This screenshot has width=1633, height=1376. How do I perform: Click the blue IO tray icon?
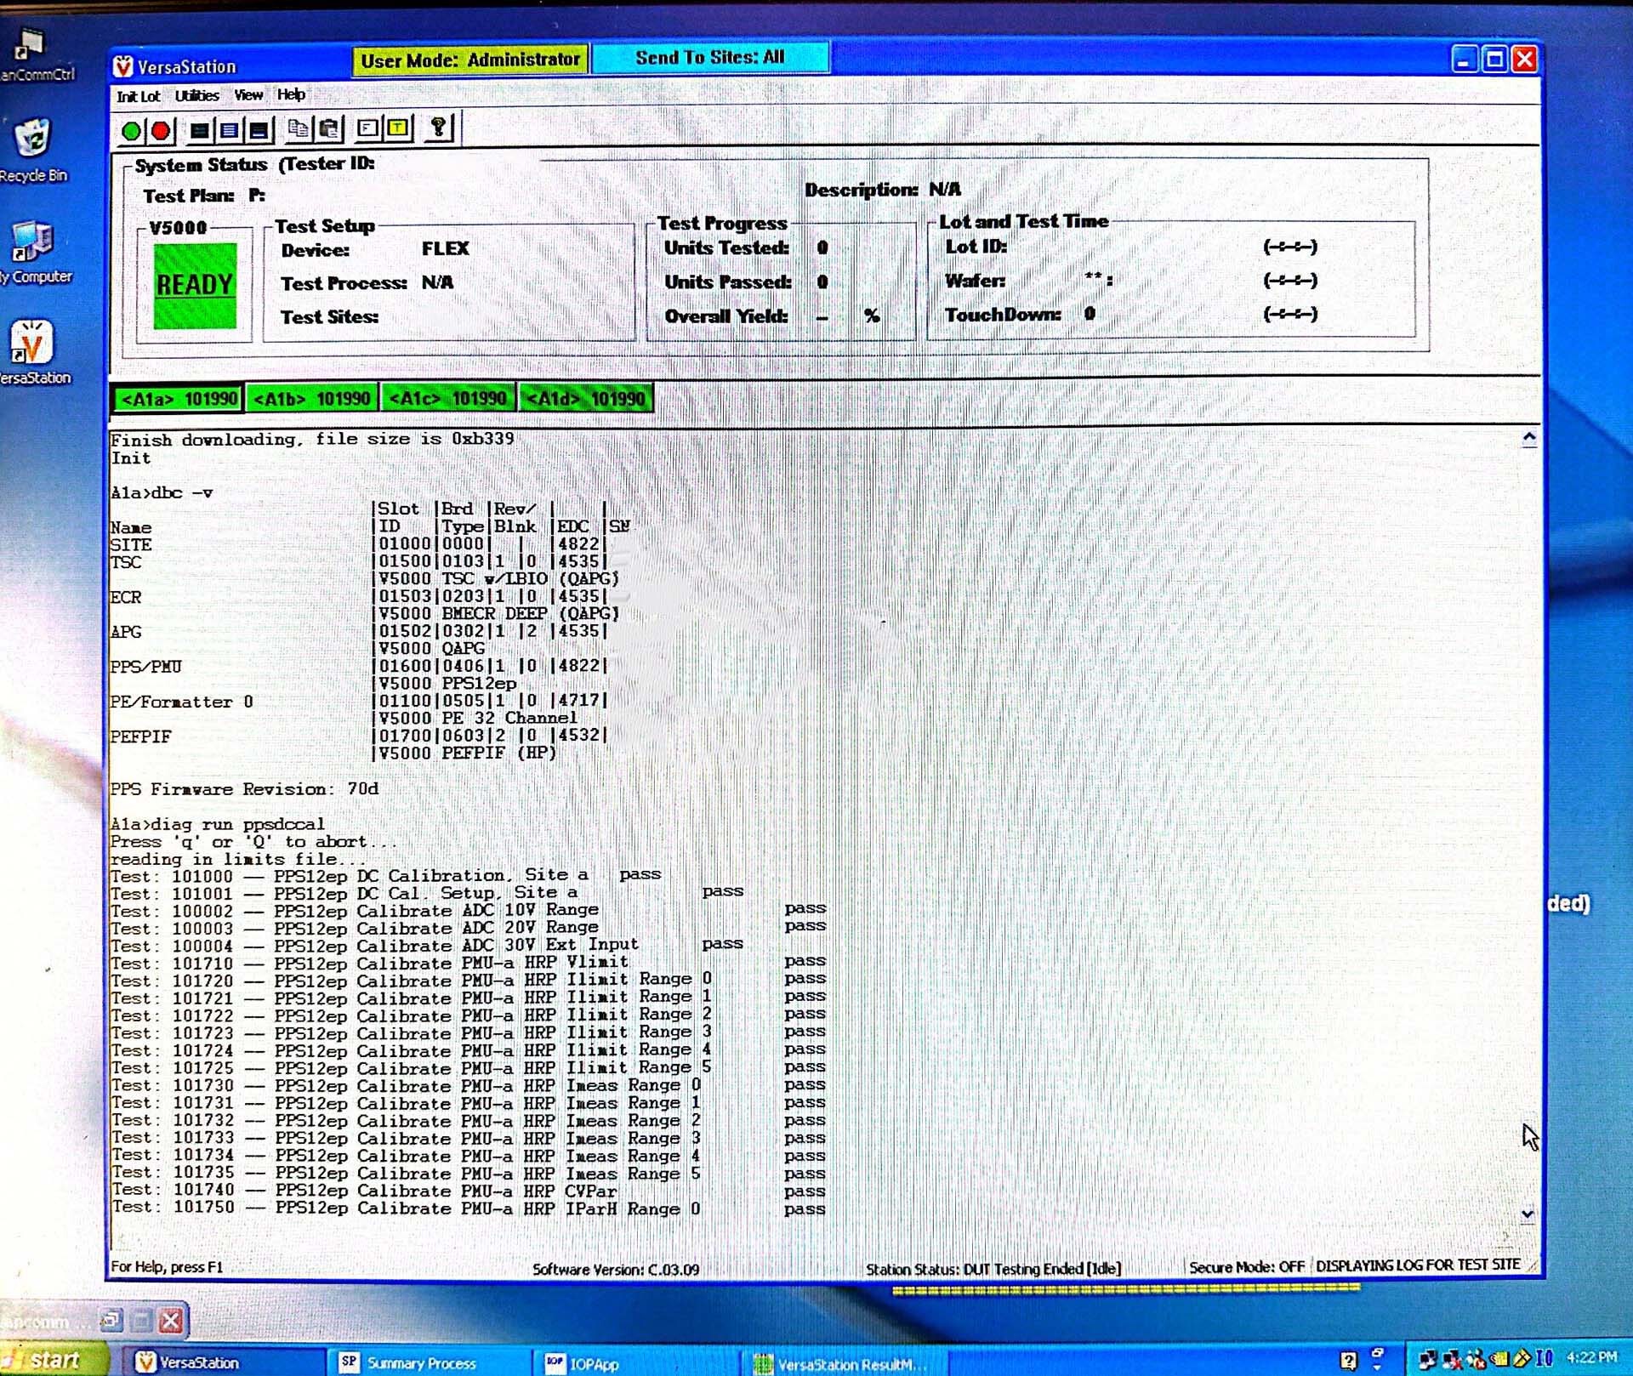point(1545,1358)
